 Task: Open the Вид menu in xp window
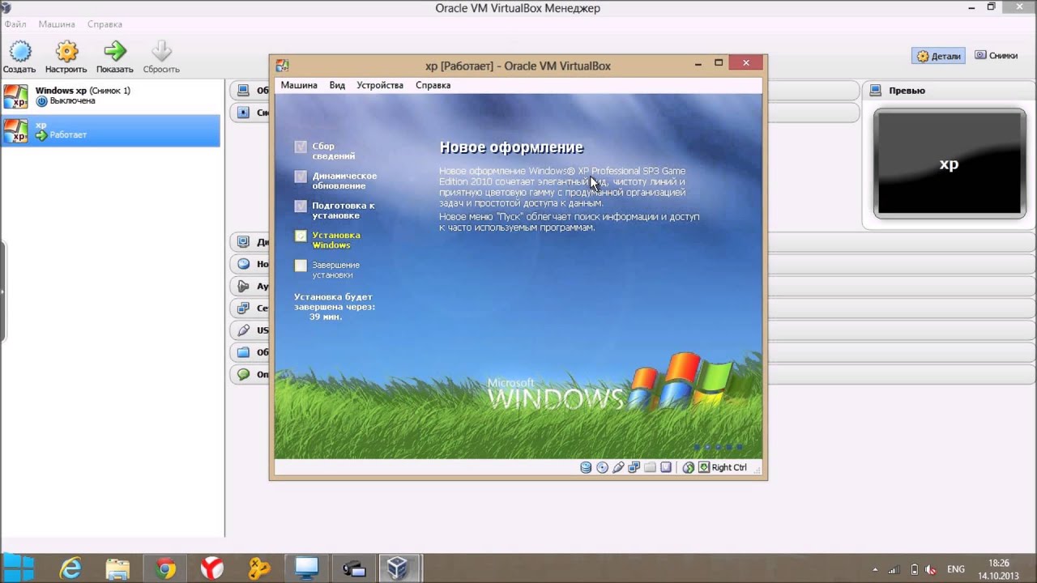[337, 85]
